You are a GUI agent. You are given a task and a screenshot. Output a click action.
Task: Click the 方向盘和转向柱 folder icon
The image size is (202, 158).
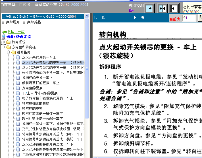pyautogui.click(x=8, y=47)
